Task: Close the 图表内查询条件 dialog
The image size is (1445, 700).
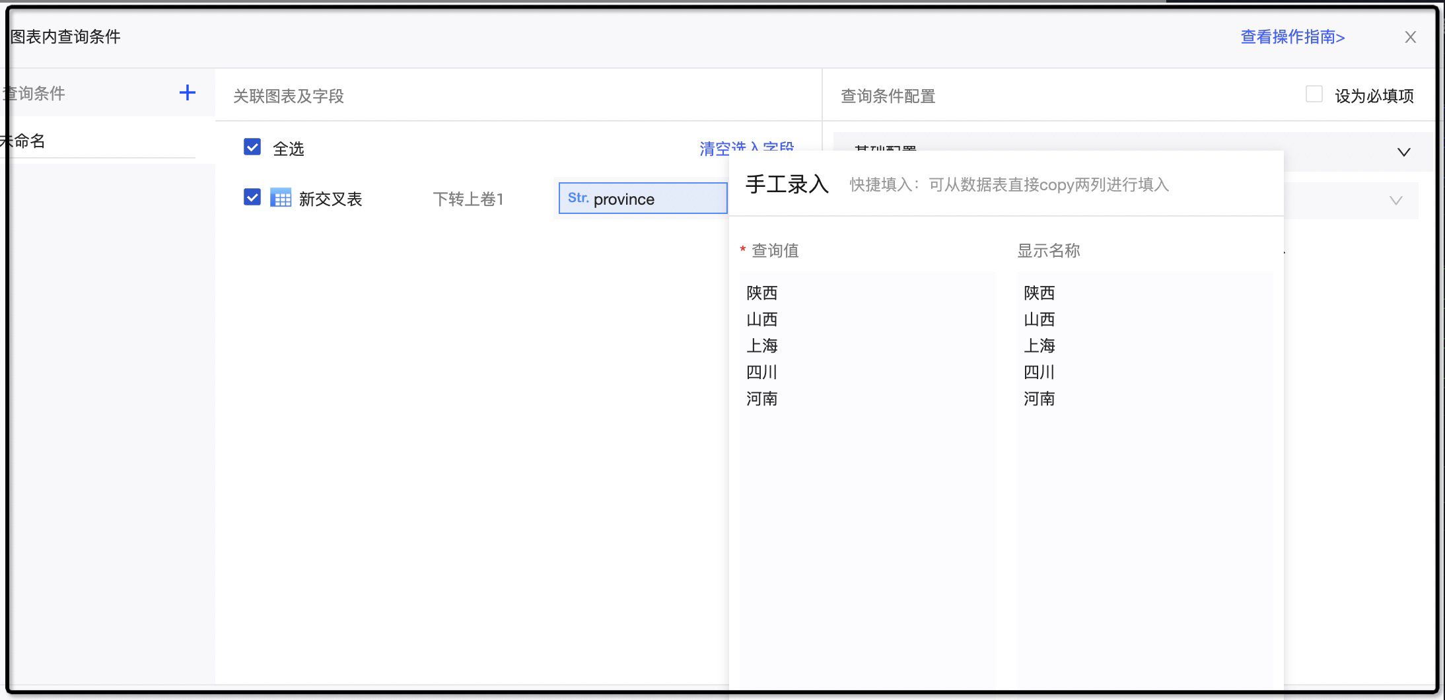Action: [x=1410, y=38]
